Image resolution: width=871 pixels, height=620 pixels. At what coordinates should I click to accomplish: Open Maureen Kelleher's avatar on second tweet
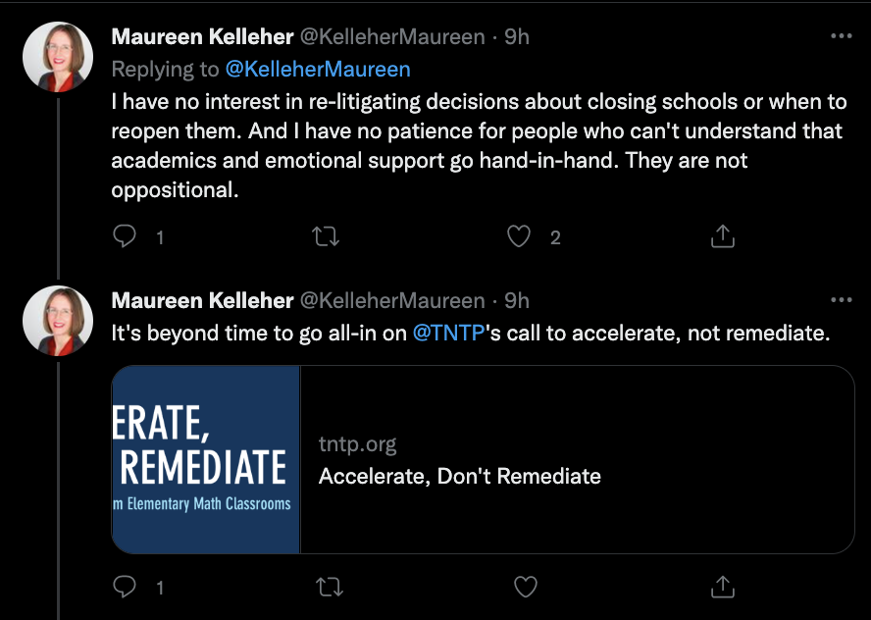coord(58,320)
